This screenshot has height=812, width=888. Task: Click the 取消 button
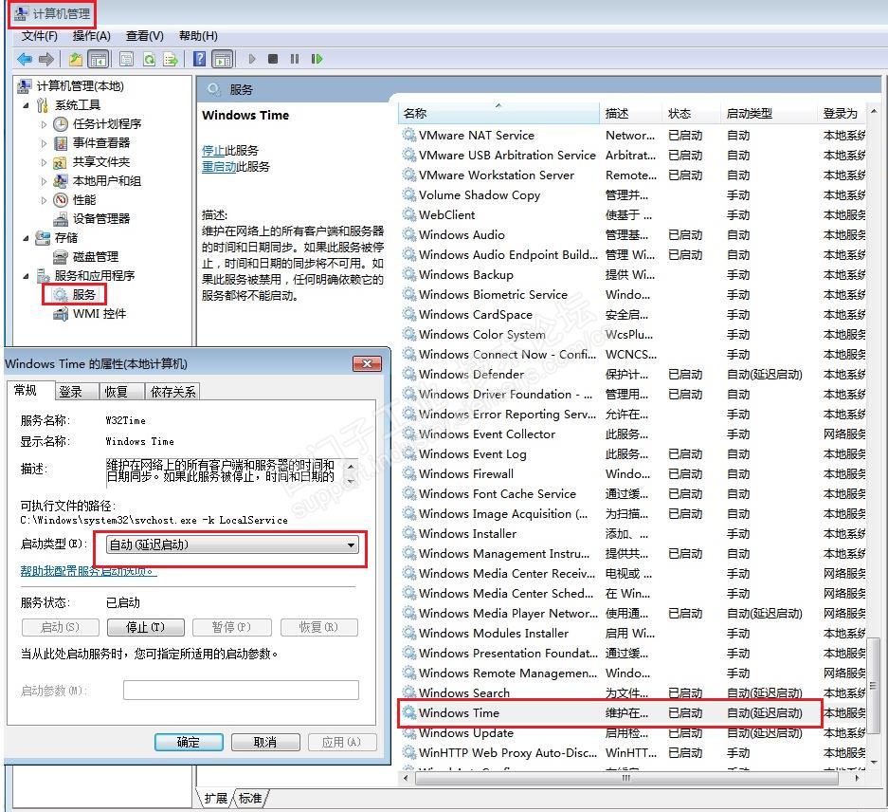pos(265,742)
